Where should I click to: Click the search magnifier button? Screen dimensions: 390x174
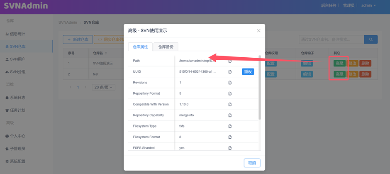point(371,39)
